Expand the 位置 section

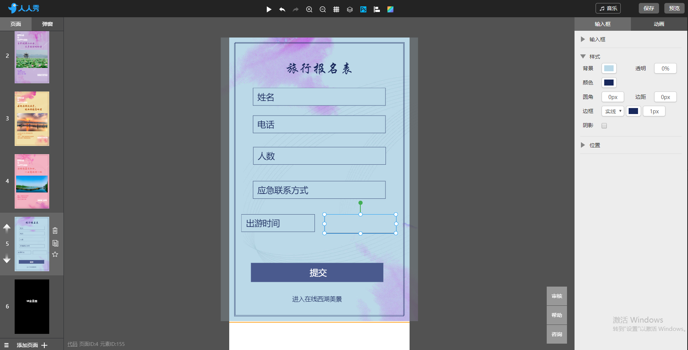[x=583, y=145]
